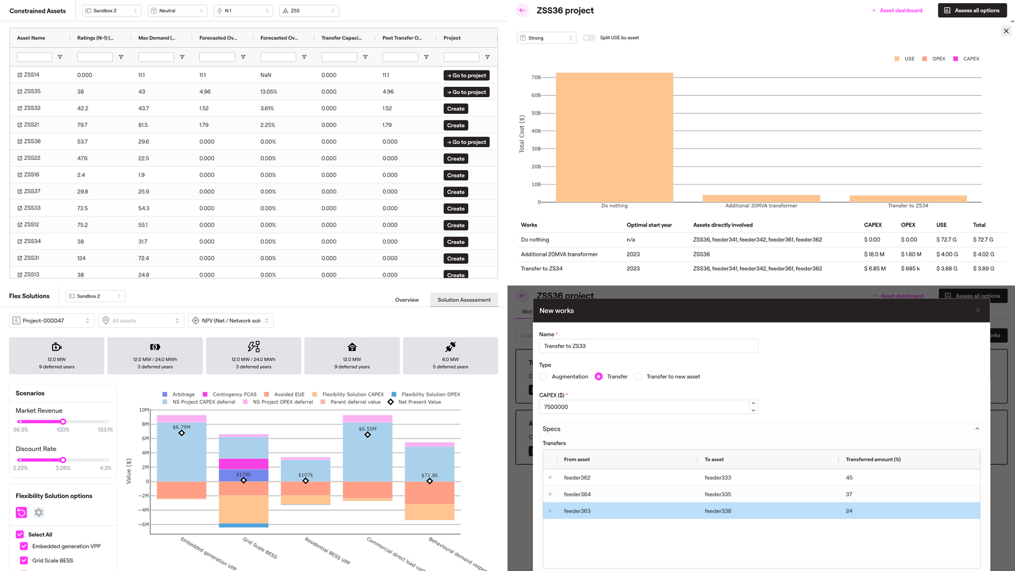The width and height of the screenshot is (1015, 571).
Task: Open the Project-000047 dropdown
Action: 52,321
